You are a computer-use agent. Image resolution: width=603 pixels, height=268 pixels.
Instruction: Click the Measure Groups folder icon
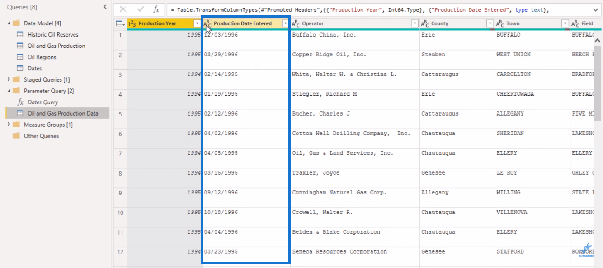pos(16,125)
